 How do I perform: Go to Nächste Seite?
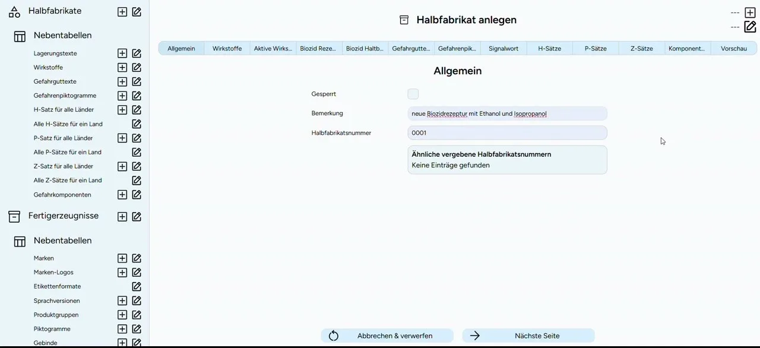528,336
